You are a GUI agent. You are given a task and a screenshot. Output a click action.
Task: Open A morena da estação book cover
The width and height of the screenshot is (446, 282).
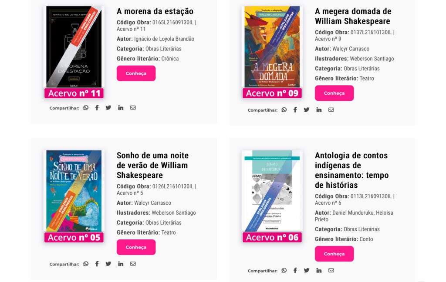pos(74,47)
